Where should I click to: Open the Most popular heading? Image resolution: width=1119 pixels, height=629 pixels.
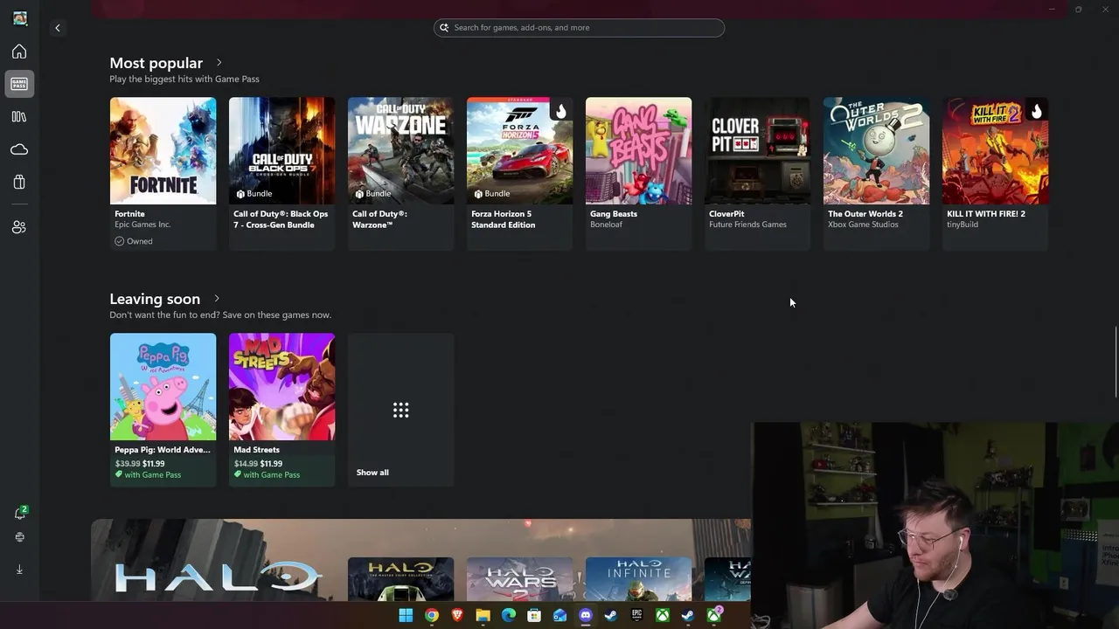coord(156,63)
